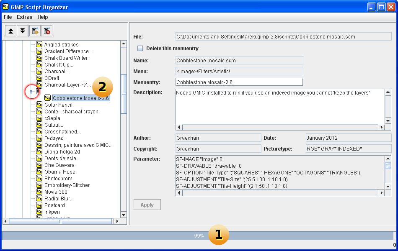
Task: Click the SF-ADJUSTMENT "Tile-Size" parameter line
Action: (x=232, y=179)
